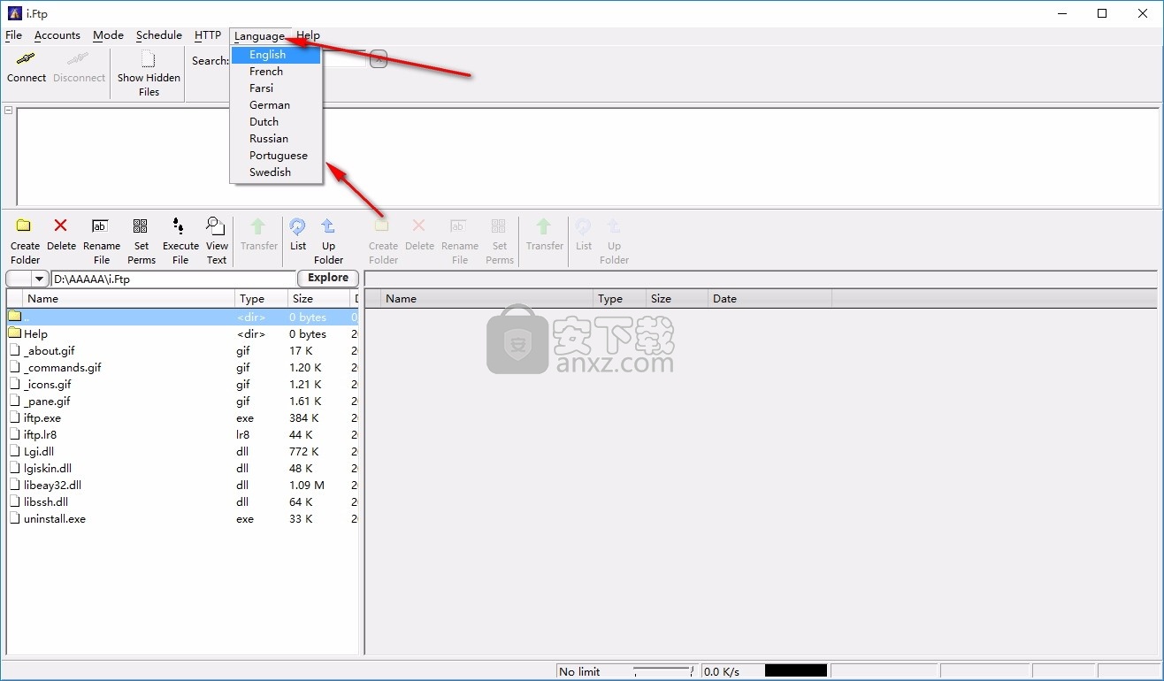1164x681 pixels.
Task: Click the local Transfer arrow icon
Action: point(258,226)
